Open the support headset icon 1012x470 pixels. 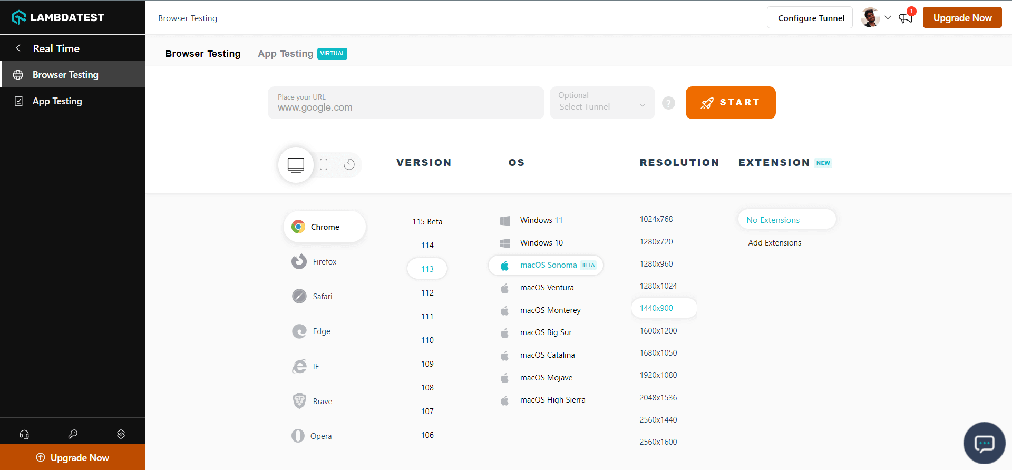click(x=24, y=434)
